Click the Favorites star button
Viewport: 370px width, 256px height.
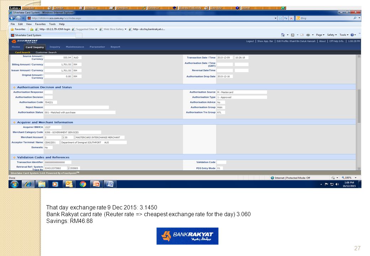pos(18,29)
